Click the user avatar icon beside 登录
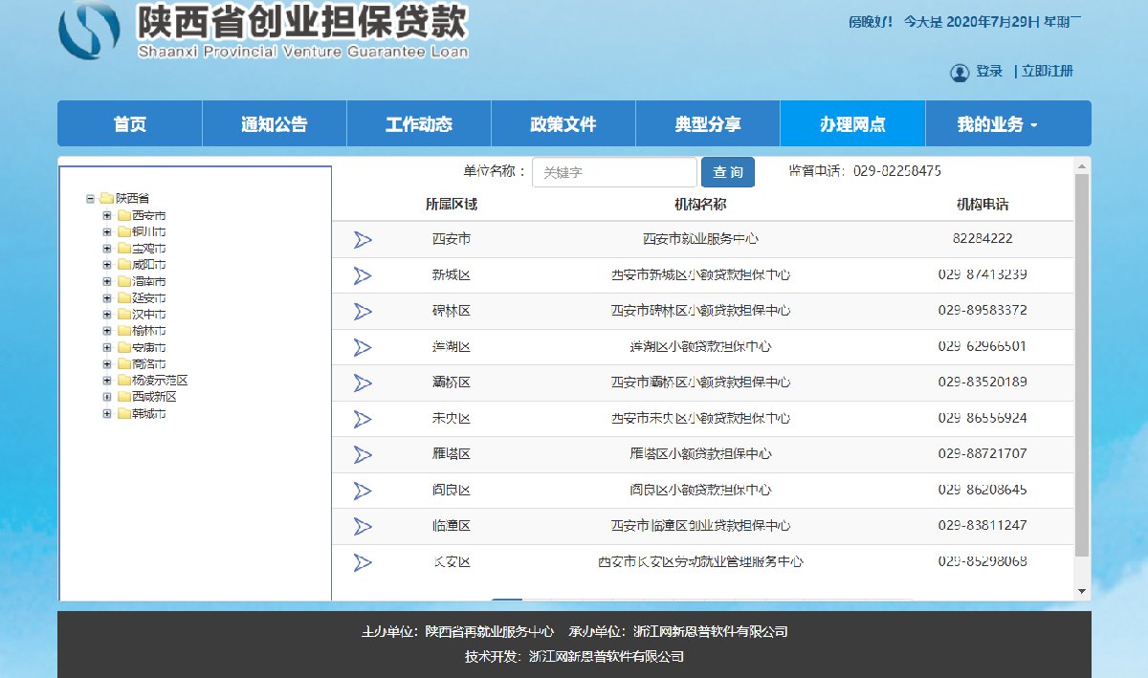Viewport: 1148px width, 678px height. [960, 73]
